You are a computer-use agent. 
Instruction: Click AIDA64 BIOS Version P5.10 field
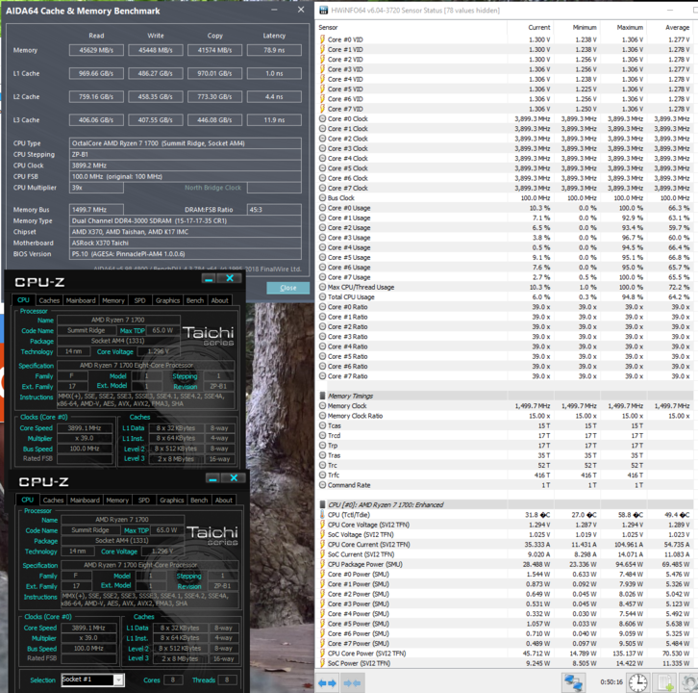(x=186, y=254)
